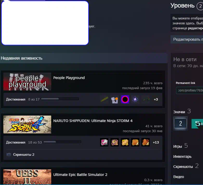The width and height of the screenshot is (203, 185).
Task: Click the People Playground achievements progress bar
Action: coord(60,99)
